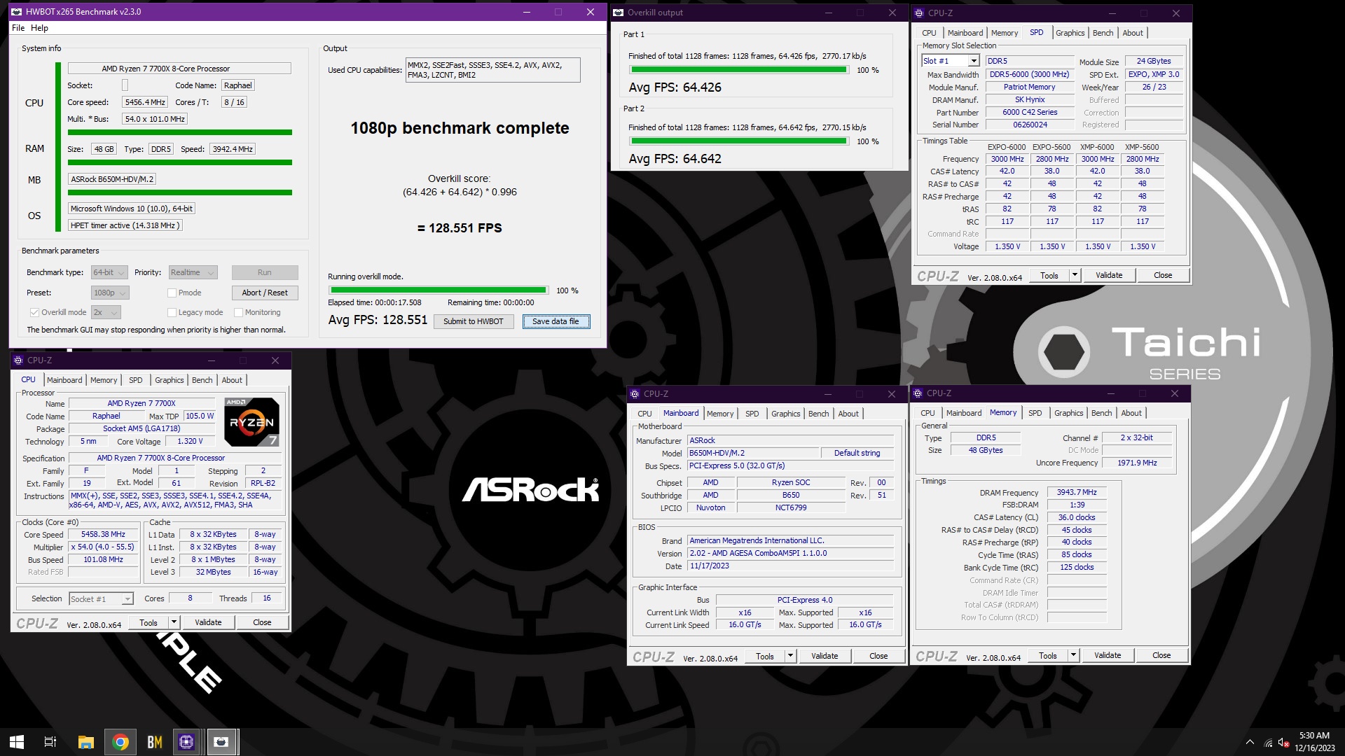
Task: Enable the Pmode checkbox
Action: pyautogui.click(x=172, y=293)
